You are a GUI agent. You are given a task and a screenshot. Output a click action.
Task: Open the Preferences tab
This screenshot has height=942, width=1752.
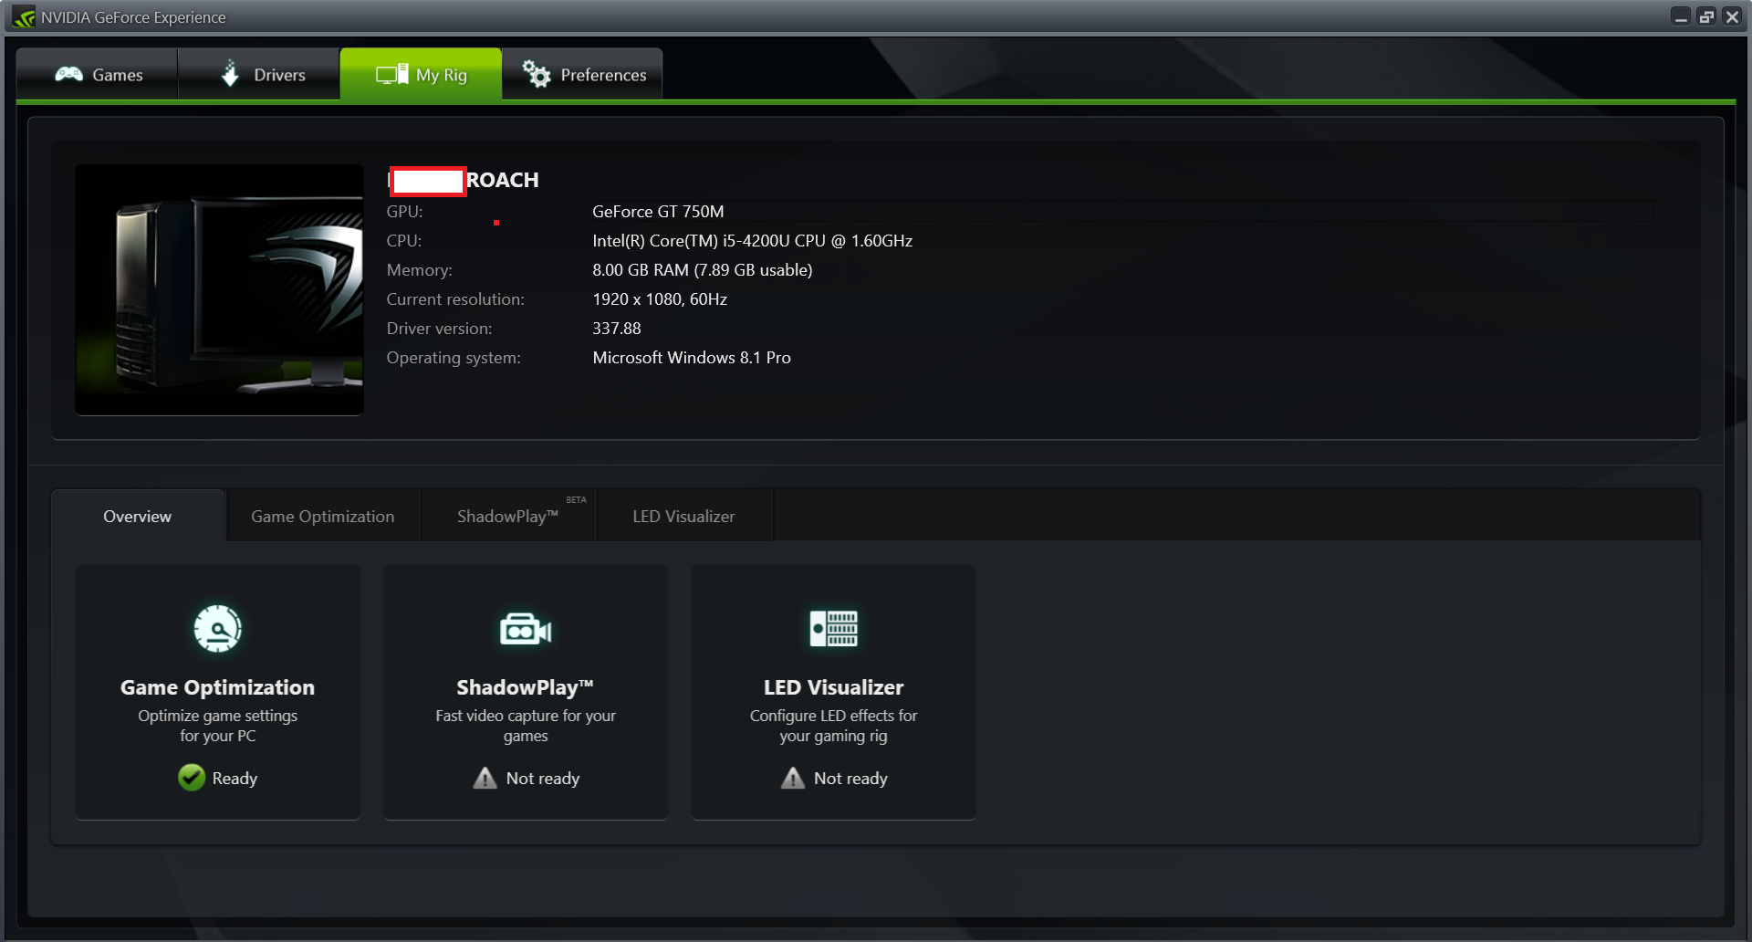582,74
